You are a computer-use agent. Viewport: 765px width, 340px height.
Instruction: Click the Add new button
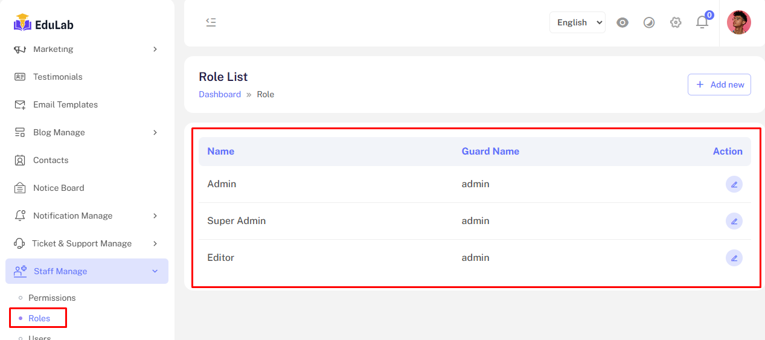[x=719, y=85]
